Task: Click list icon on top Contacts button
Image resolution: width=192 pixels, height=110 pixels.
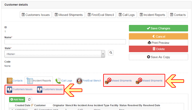Action: pyautogui.click(x=172, y=15)
